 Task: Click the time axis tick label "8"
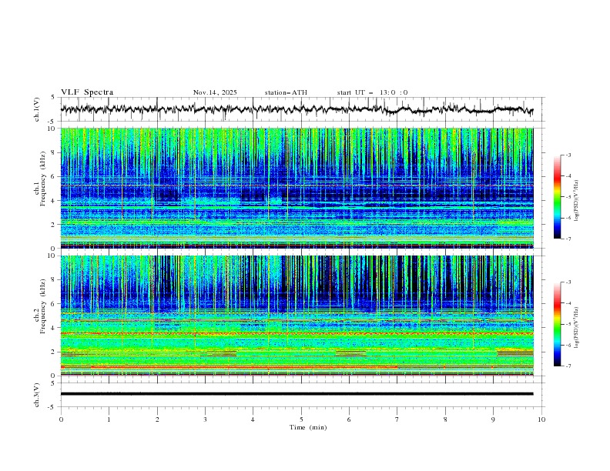[x=445, y=419]
